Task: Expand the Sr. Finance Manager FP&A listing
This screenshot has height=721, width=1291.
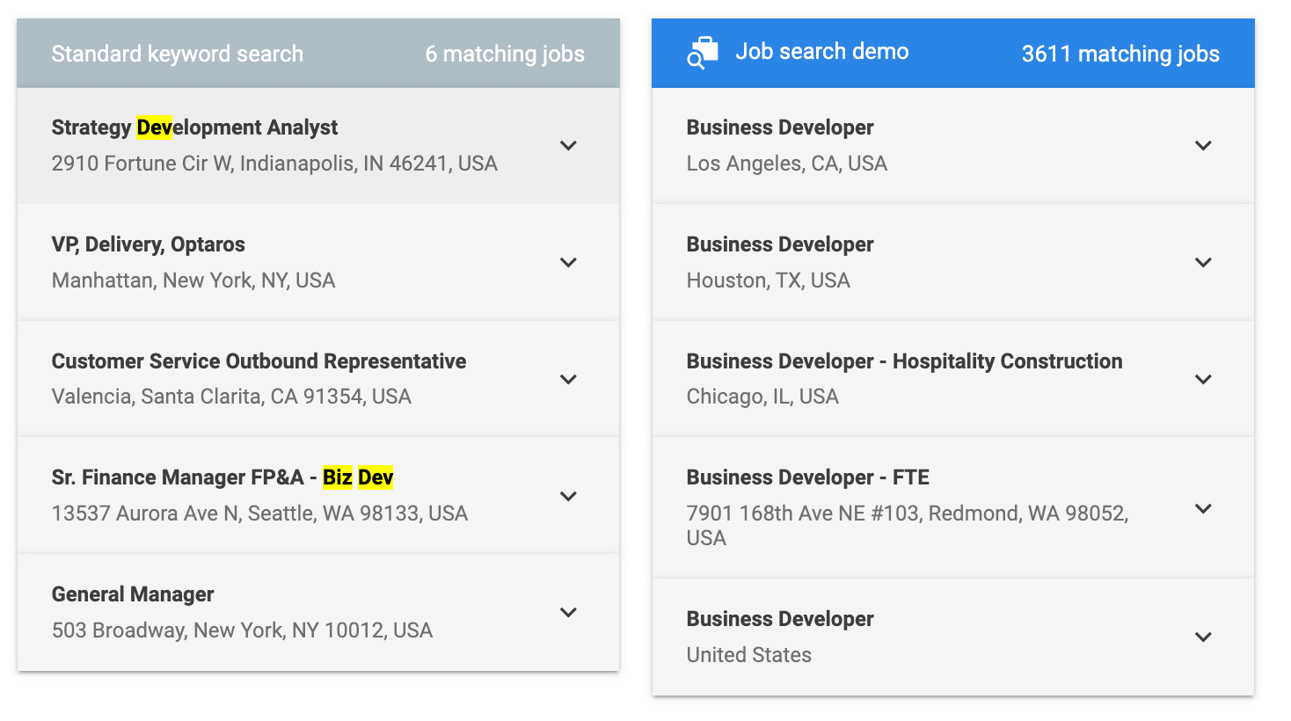Action: coord(569,497)
